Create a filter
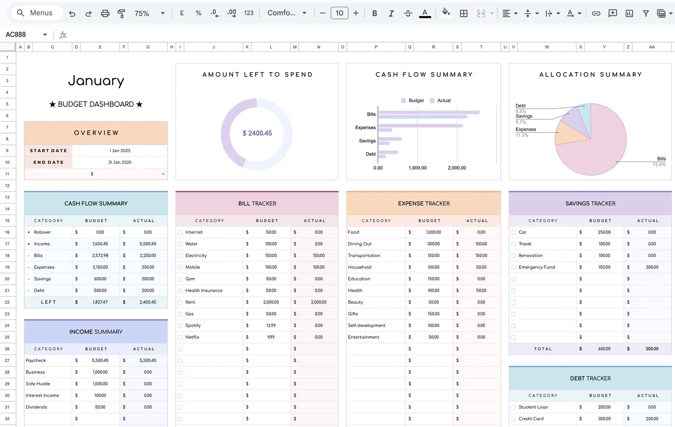 pyautogui.click(x=646, y=13)
